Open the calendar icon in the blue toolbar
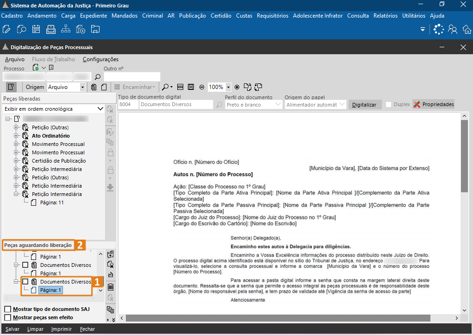This screenshot has height=335, width=473. pyautogui.click(x=36, y=29)
